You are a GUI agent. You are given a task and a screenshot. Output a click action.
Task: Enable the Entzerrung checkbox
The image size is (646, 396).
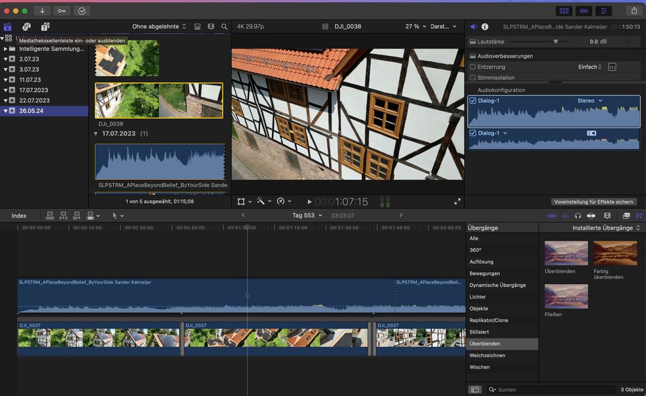473,67
